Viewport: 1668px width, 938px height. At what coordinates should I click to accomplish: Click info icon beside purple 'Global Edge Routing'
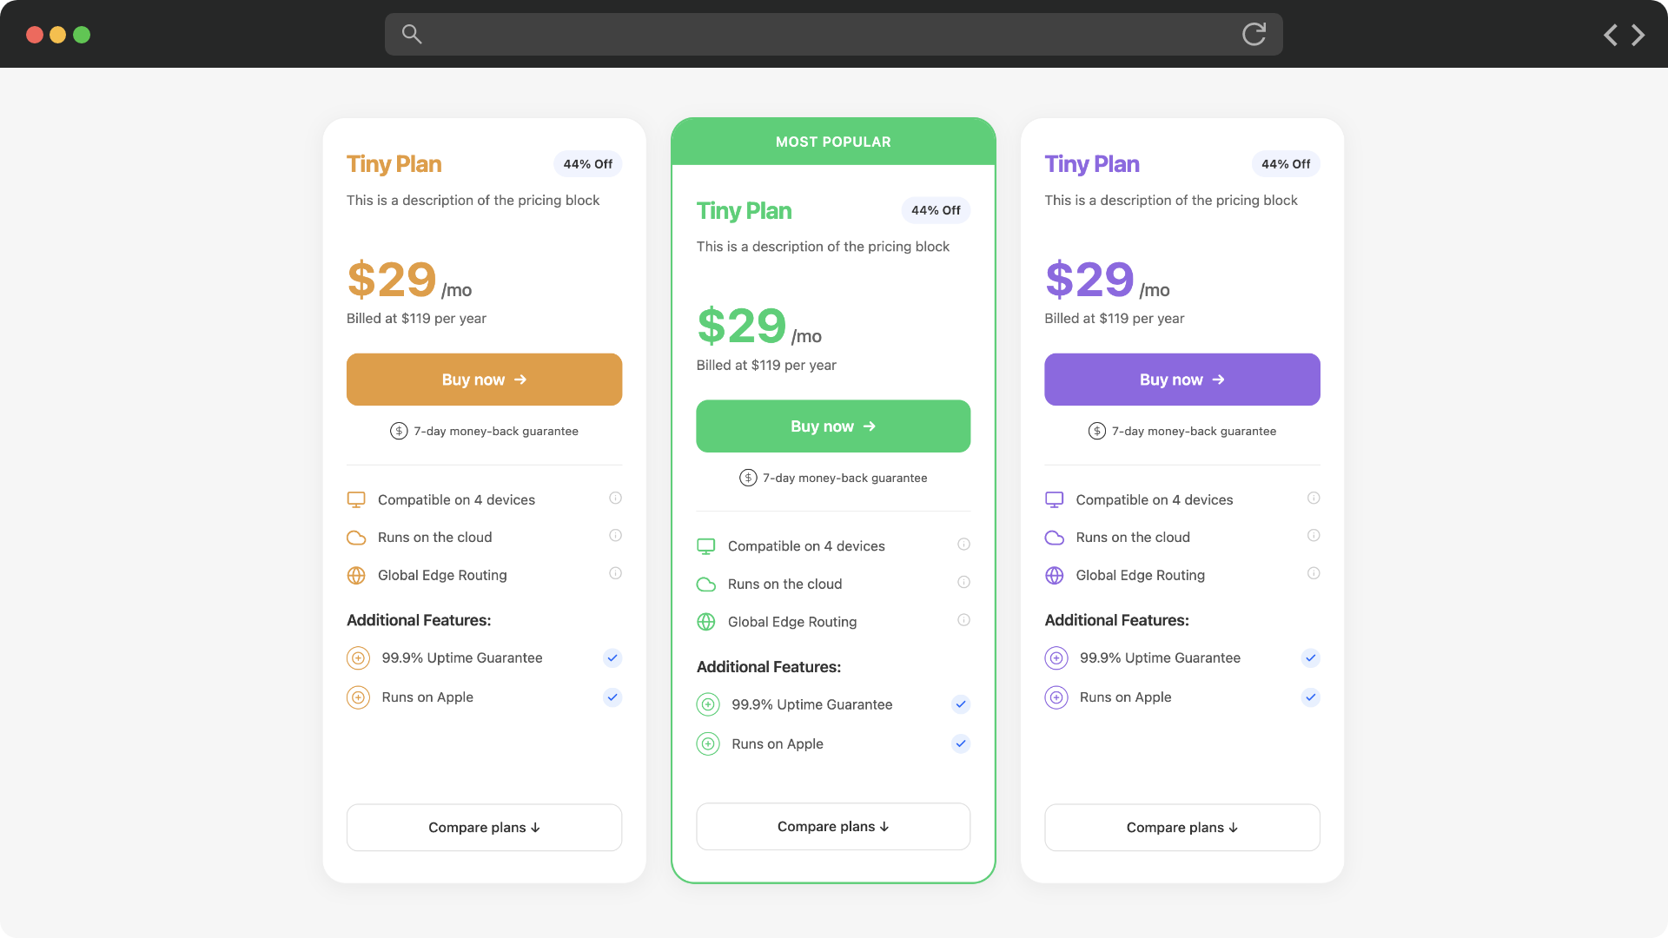(1314, 573)
